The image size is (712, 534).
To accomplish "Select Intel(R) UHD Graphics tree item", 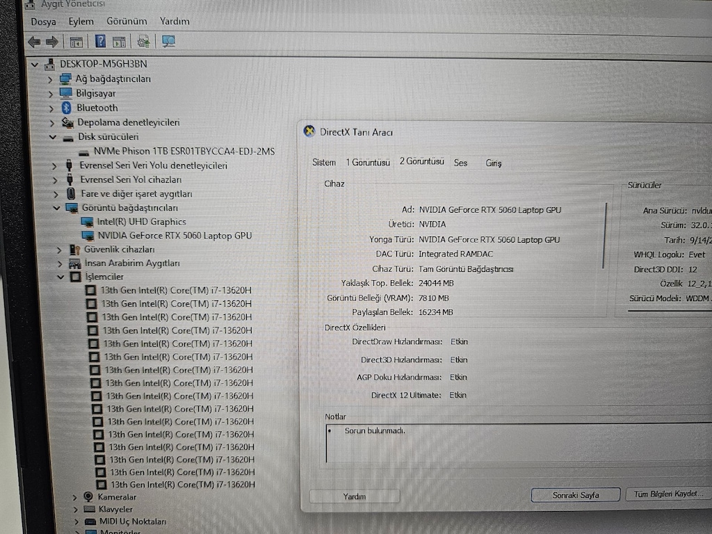I will click(142, 222).
